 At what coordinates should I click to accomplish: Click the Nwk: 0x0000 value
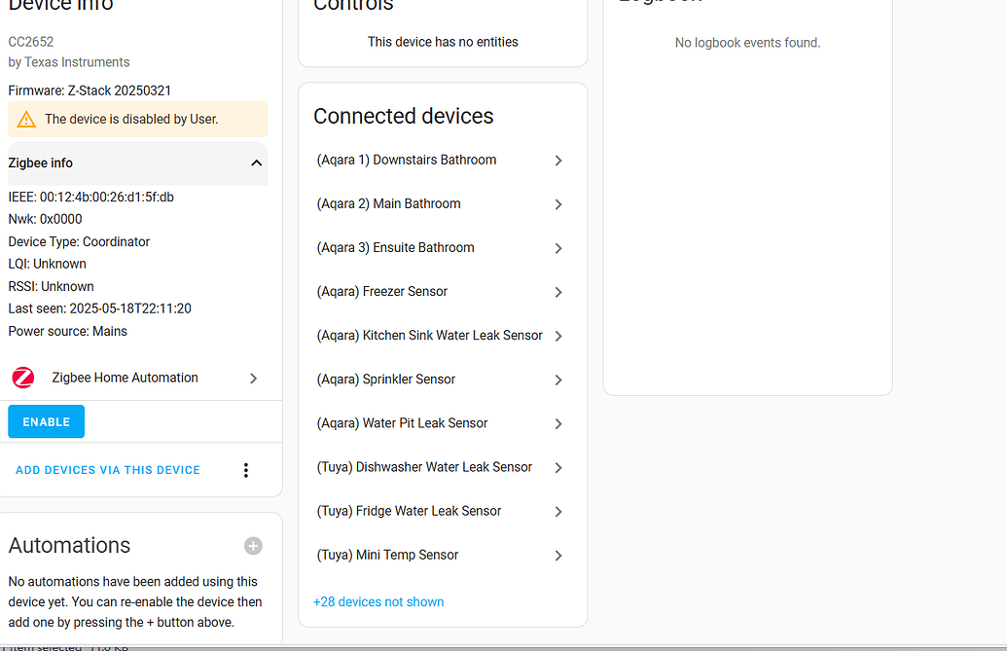(45, 219)
